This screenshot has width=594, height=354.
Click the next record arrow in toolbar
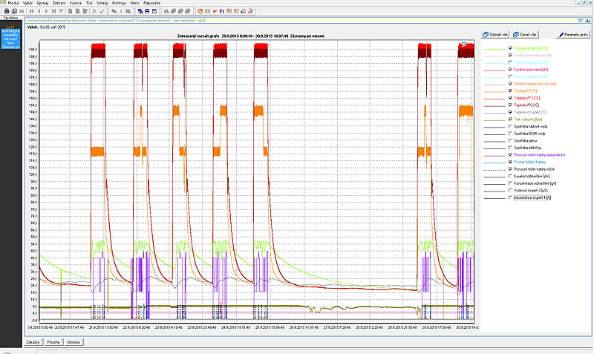(x=46, y=11)
